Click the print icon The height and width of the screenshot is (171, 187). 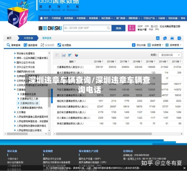tap(172, 38)
